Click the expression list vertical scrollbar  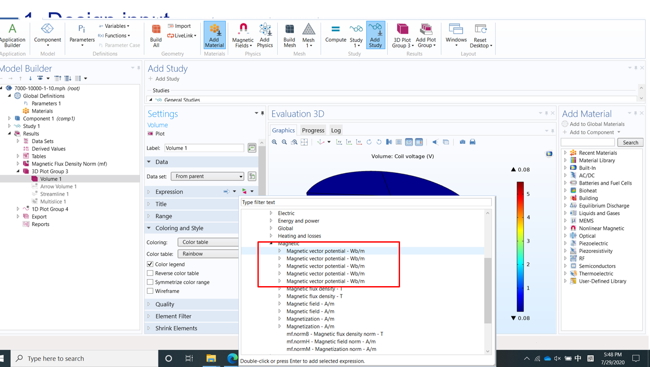point(488,290)
